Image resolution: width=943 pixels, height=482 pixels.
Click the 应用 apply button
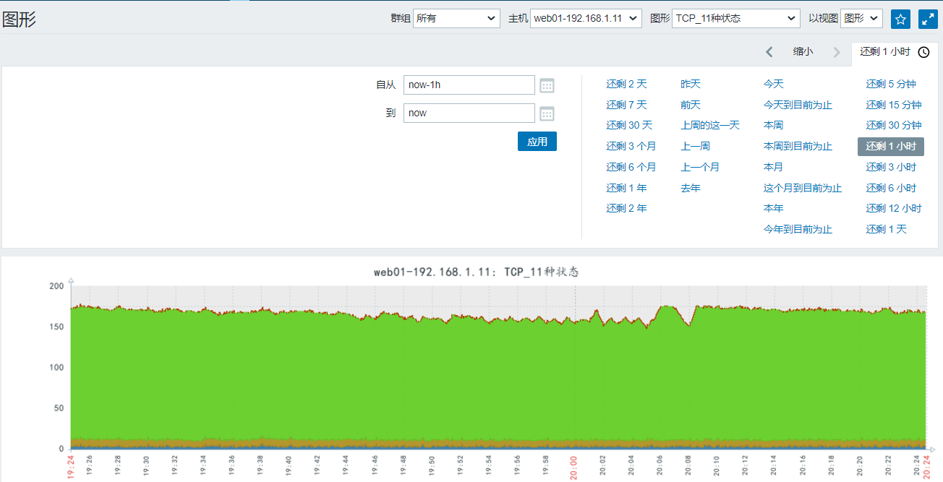(537, 142)
